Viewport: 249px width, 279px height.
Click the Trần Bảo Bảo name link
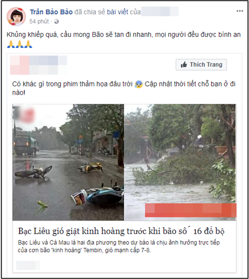click(x=51, y=12)
